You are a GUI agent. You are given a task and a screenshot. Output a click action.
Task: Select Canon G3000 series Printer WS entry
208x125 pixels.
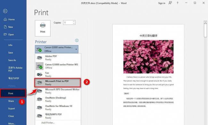[58, 66]
